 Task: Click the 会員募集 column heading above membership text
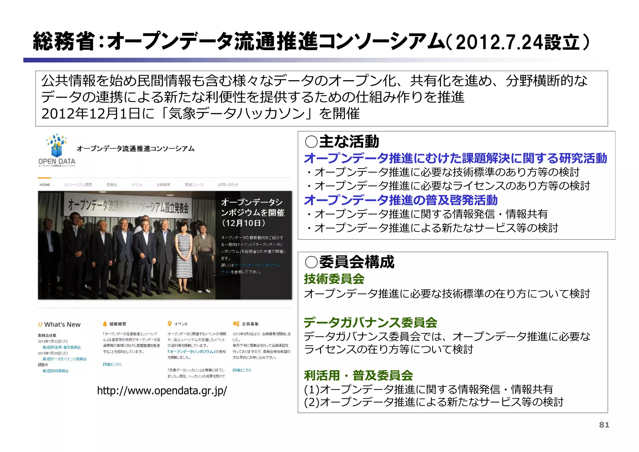250,324
